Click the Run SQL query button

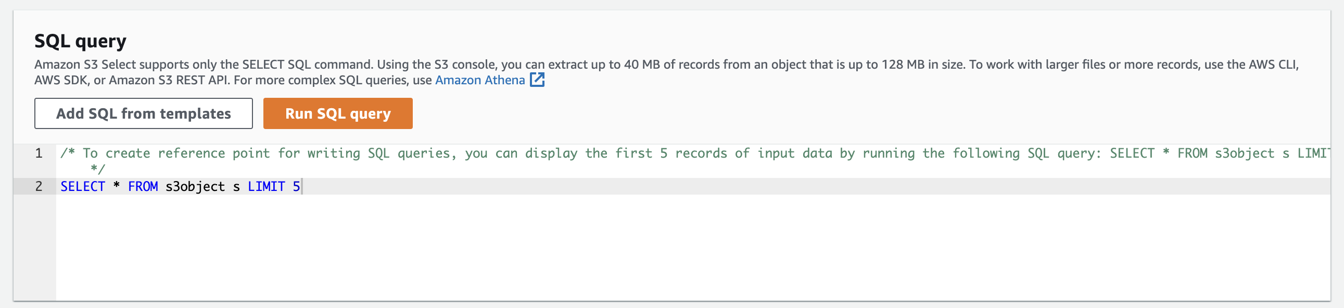[x=338, y=113]
